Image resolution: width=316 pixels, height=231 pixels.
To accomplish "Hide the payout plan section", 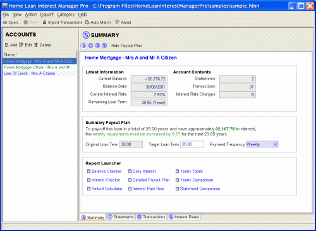I will click(126, 46).
